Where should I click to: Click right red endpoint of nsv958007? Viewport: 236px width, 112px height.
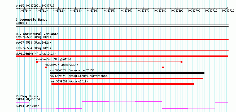pos(163,67)
